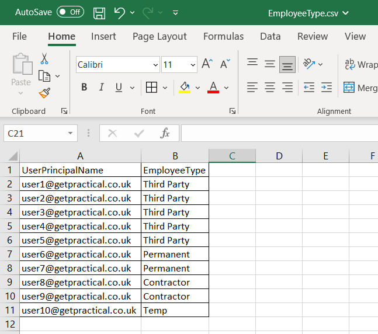Open the Font settings dialog launcher
Image resolution: width=378 pixels, height=334 pixels.
(x=233, y=111)
